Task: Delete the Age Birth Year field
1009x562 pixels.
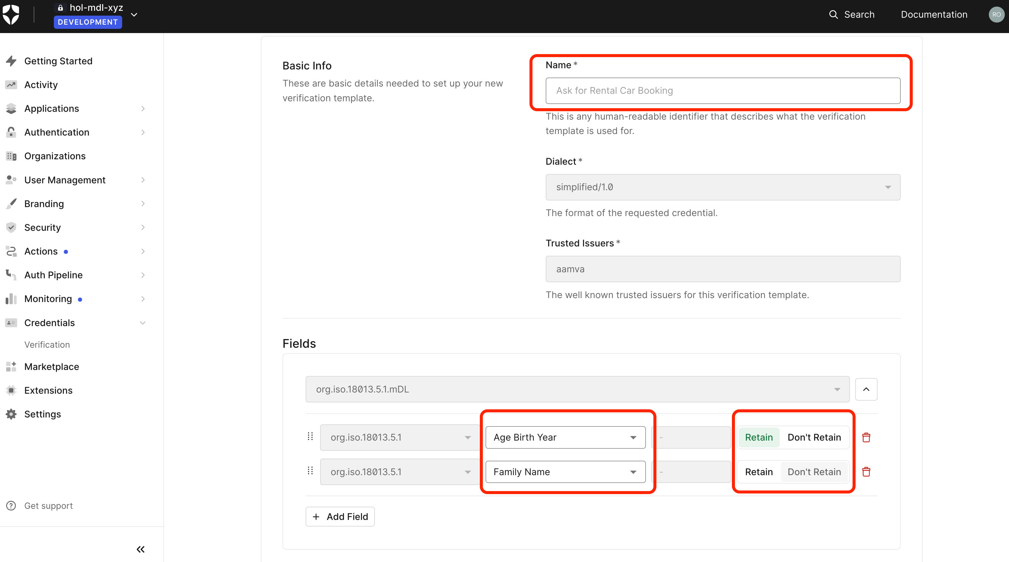Action: (x=866, y=437)
